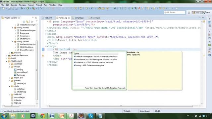Click the Open Web Browser globe icon
This screenshot has width=212, height=119.
pos(115,8)
